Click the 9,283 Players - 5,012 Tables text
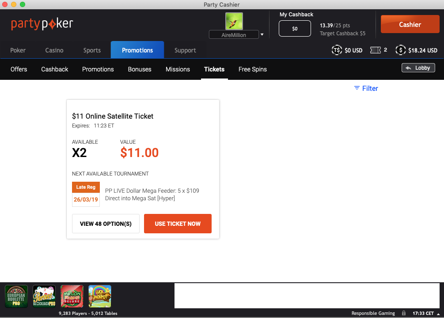 pos(88,313)
